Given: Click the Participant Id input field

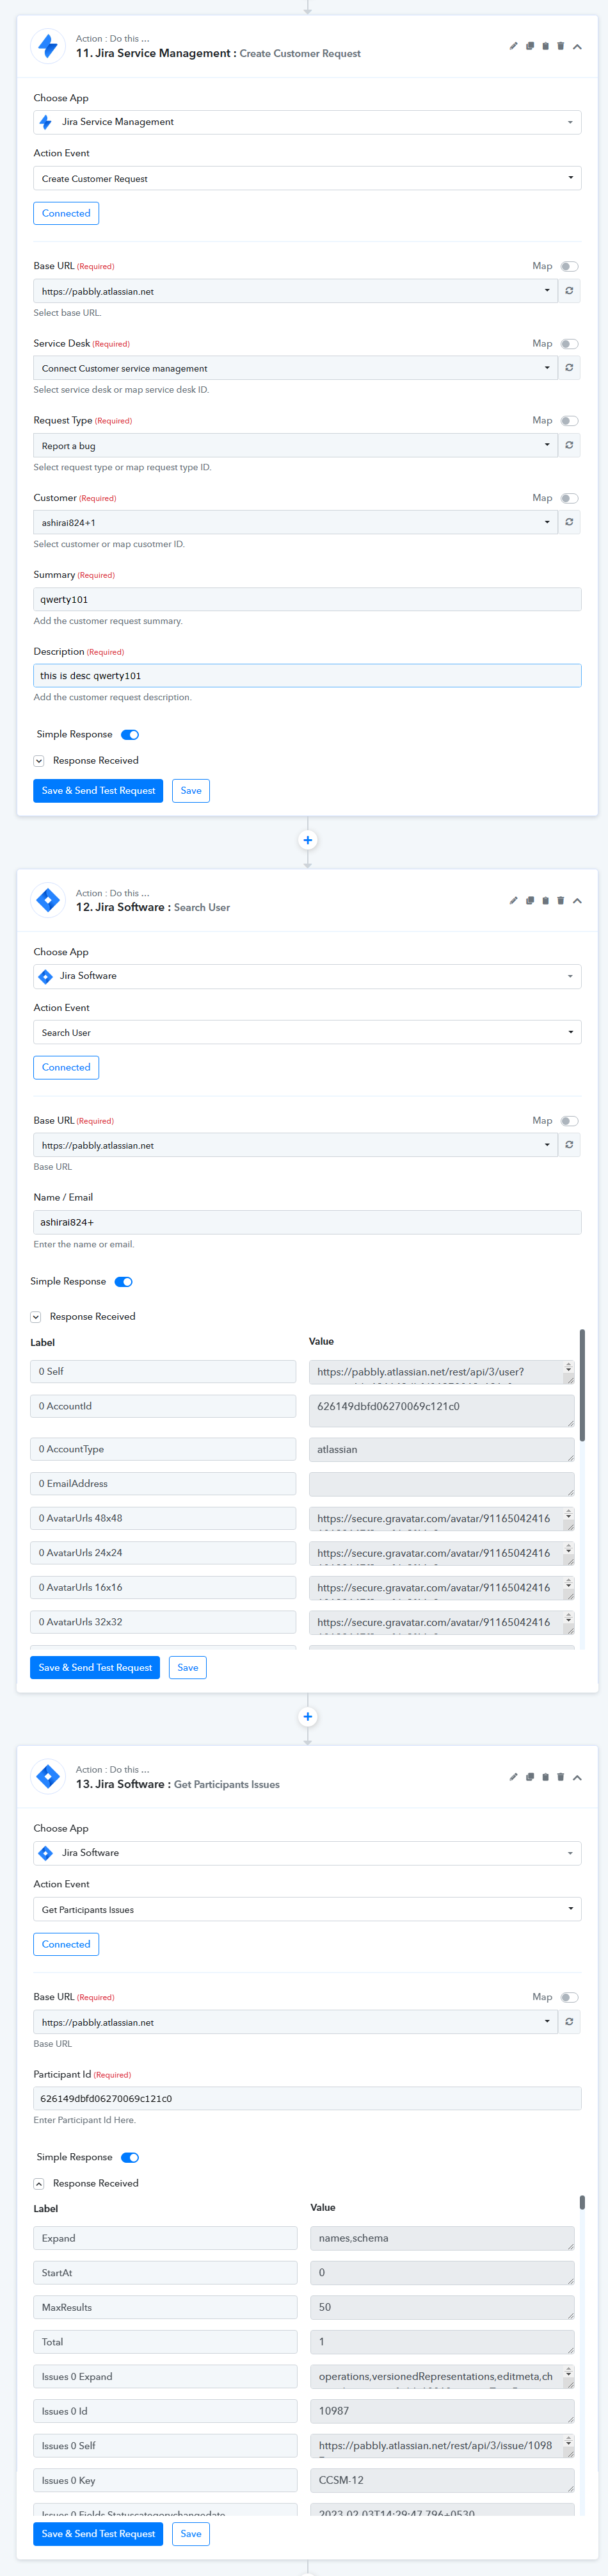Looking at the screenshot, I should pos(307,2098).
